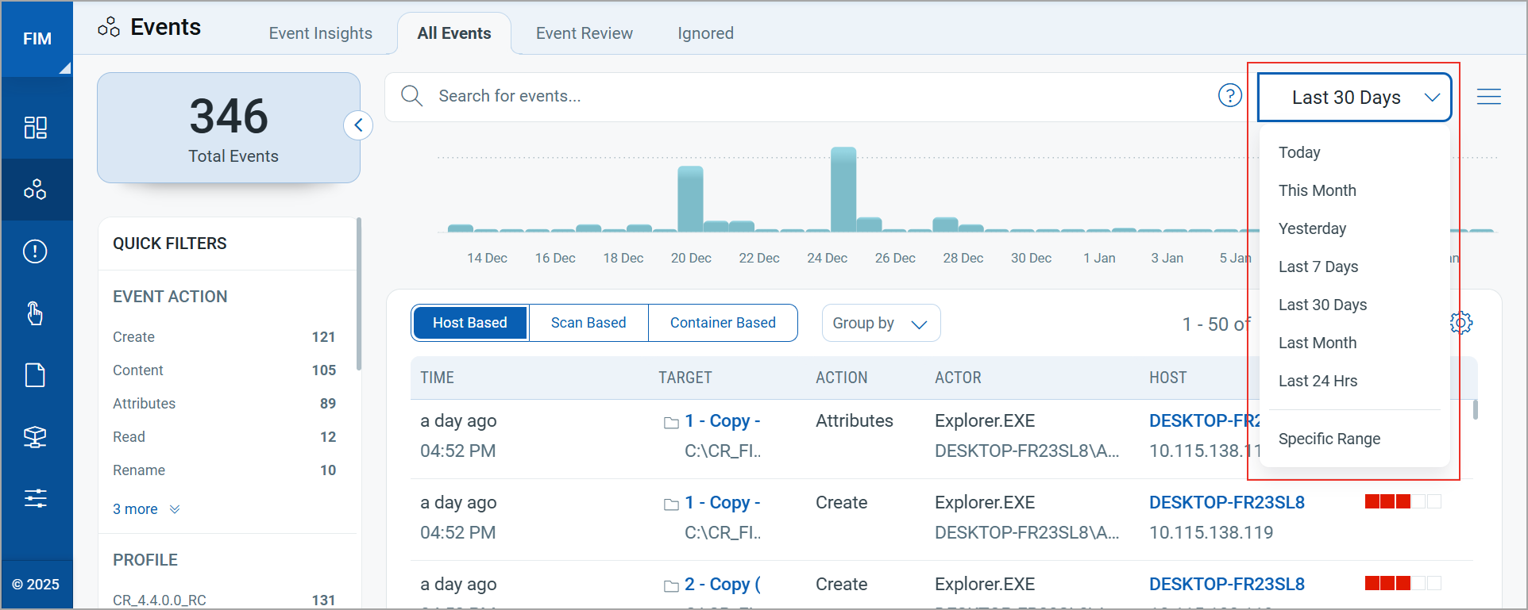Click the pointer hand icon in the sidebar
This screenshot has width=1528, height=610.
coord(36,313)
